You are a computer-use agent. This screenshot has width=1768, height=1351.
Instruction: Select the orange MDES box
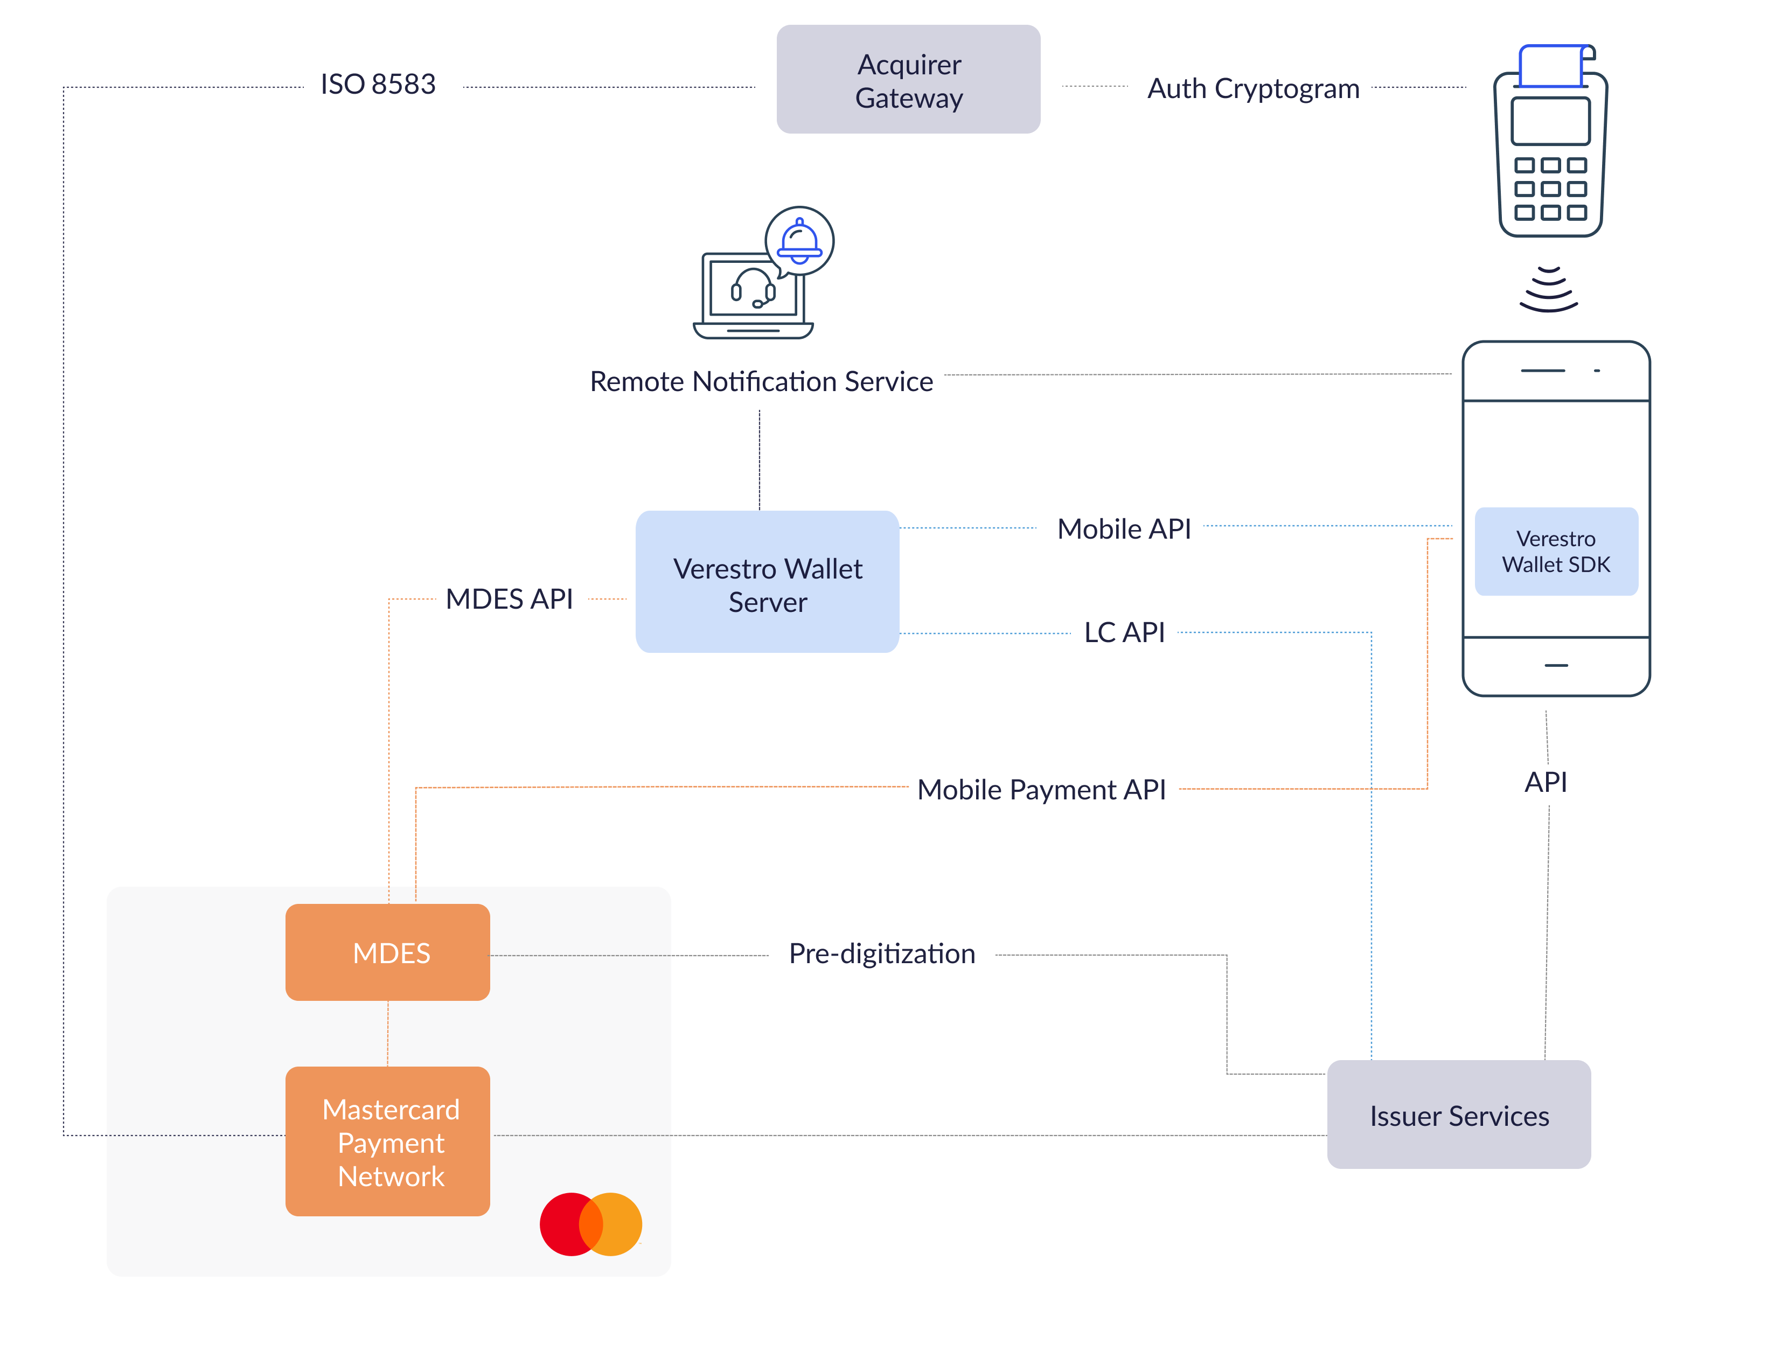[x=387, y=952]
